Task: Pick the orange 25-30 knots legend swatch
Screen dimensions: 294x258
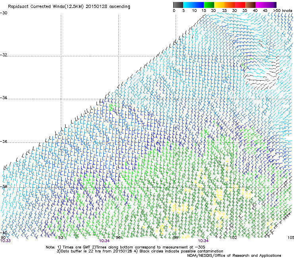Action: coord(230,5)
